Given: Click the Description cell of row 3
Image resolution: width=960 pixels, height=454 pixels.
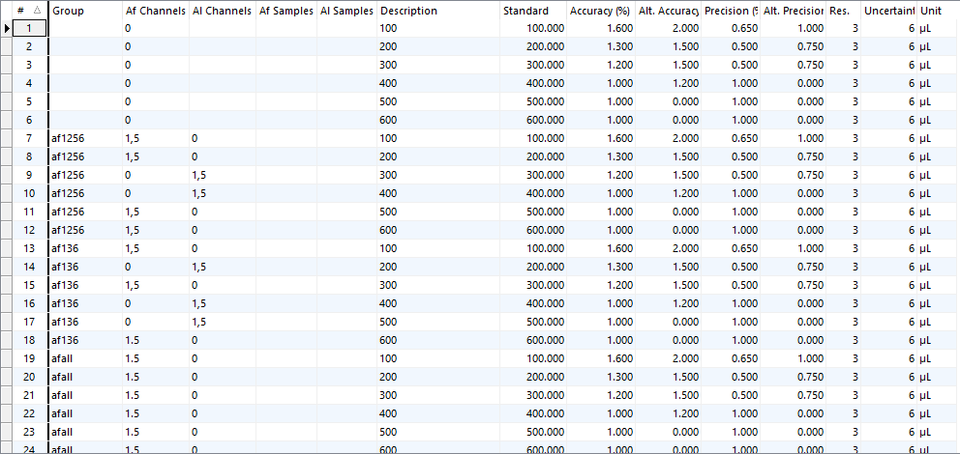Looking at the screenshot, I should 437,65.
